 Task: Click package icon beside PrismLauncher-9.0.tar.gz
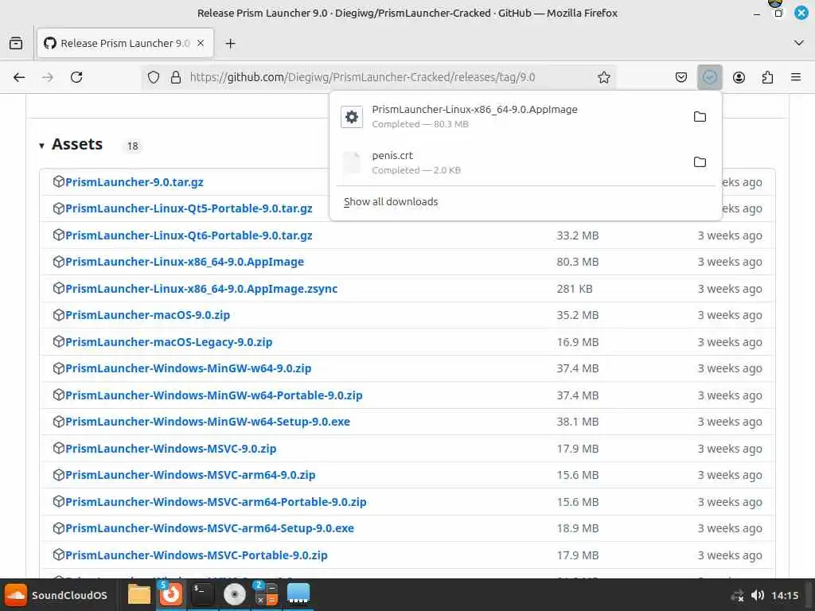tap(58, 181)
